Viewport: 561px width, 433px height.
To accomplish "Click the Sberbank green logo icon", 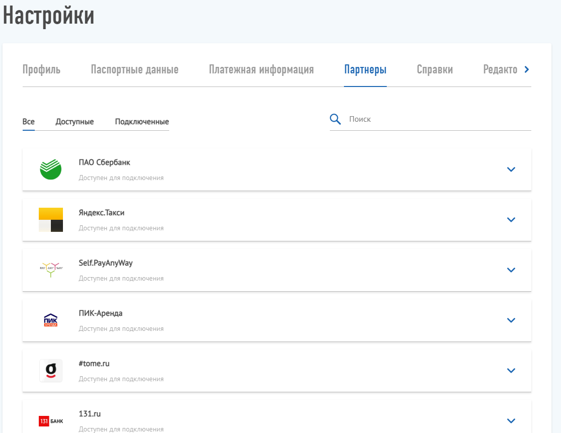I will [x=51, y=169].
